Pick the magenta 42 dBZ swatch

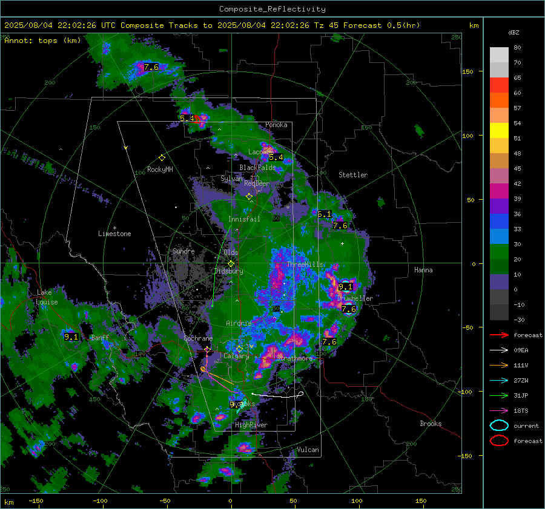pos(499,191)
